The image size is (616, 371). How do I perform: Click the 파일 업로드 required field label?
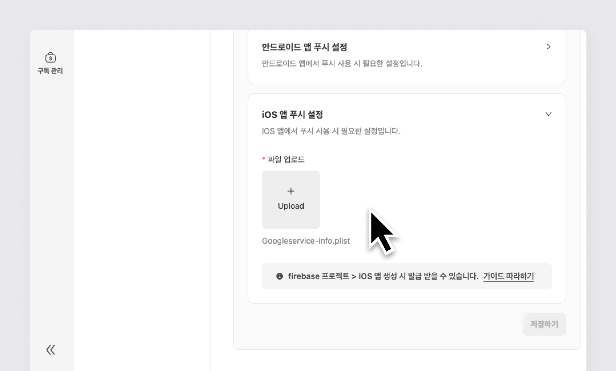pyautogui.click(x=286, y=159)
